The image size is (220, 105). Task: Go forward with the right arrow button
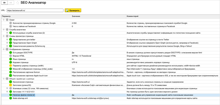click(x=11, y=3)
